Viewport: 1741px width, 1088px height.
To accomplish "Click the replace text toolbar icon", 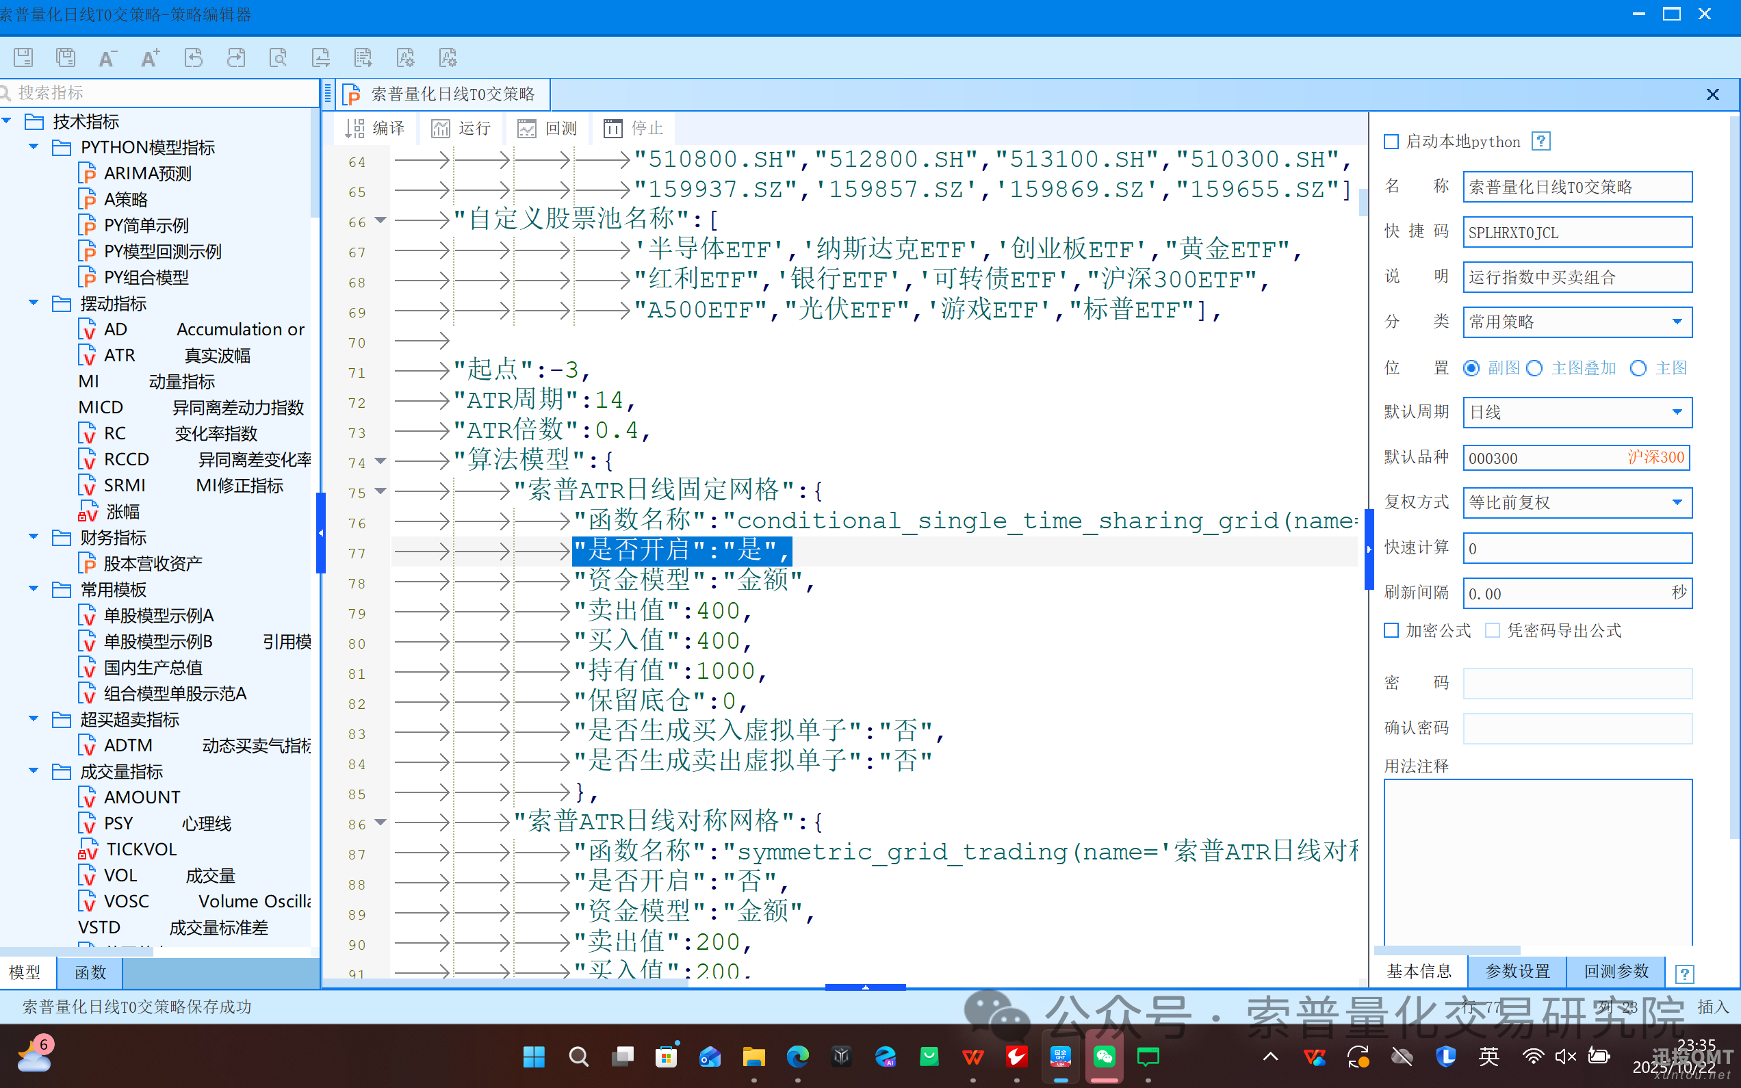I will click(x=320, y=57).
